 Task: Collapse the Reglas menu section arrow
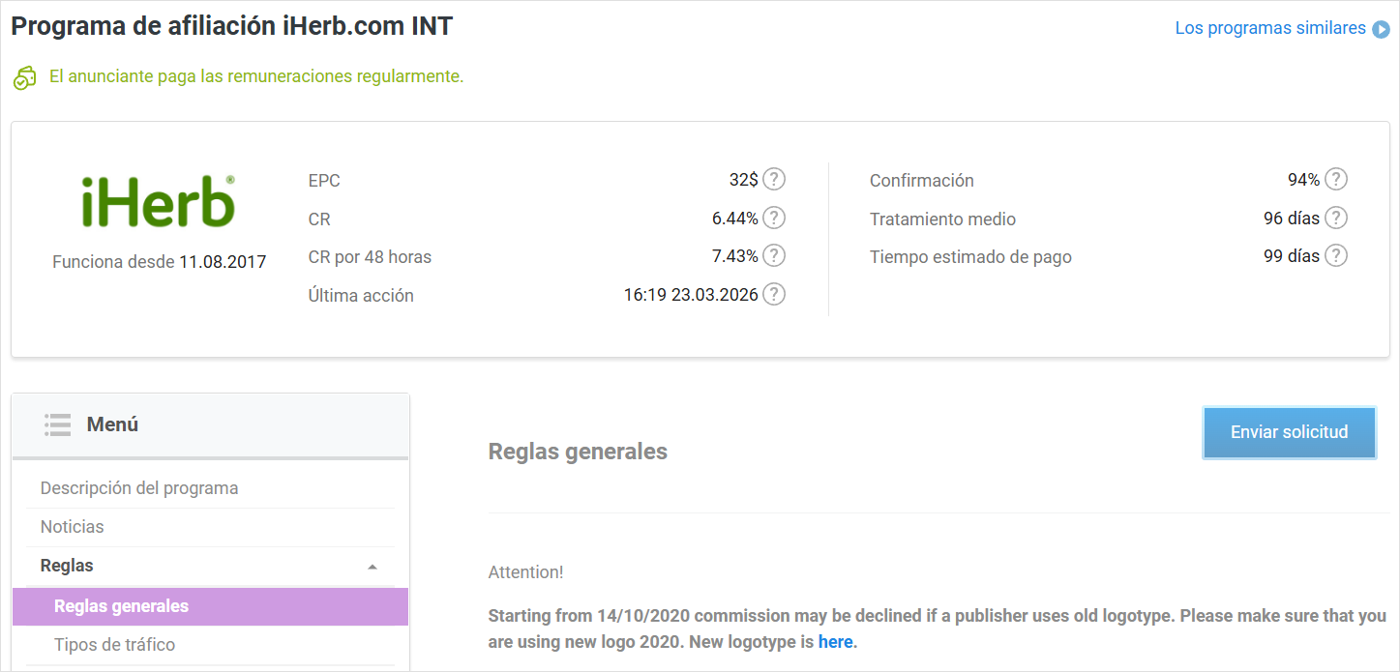pos(372,567)
